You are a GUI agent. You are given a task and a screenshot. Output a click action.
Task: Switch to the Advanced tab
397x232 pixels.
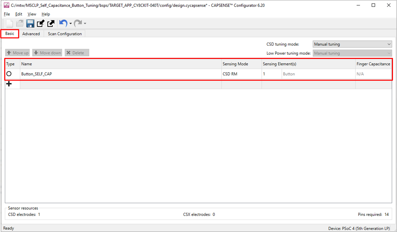tap(31, 34)
